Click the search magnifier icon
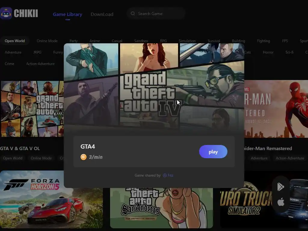 [x=133, y=14]
